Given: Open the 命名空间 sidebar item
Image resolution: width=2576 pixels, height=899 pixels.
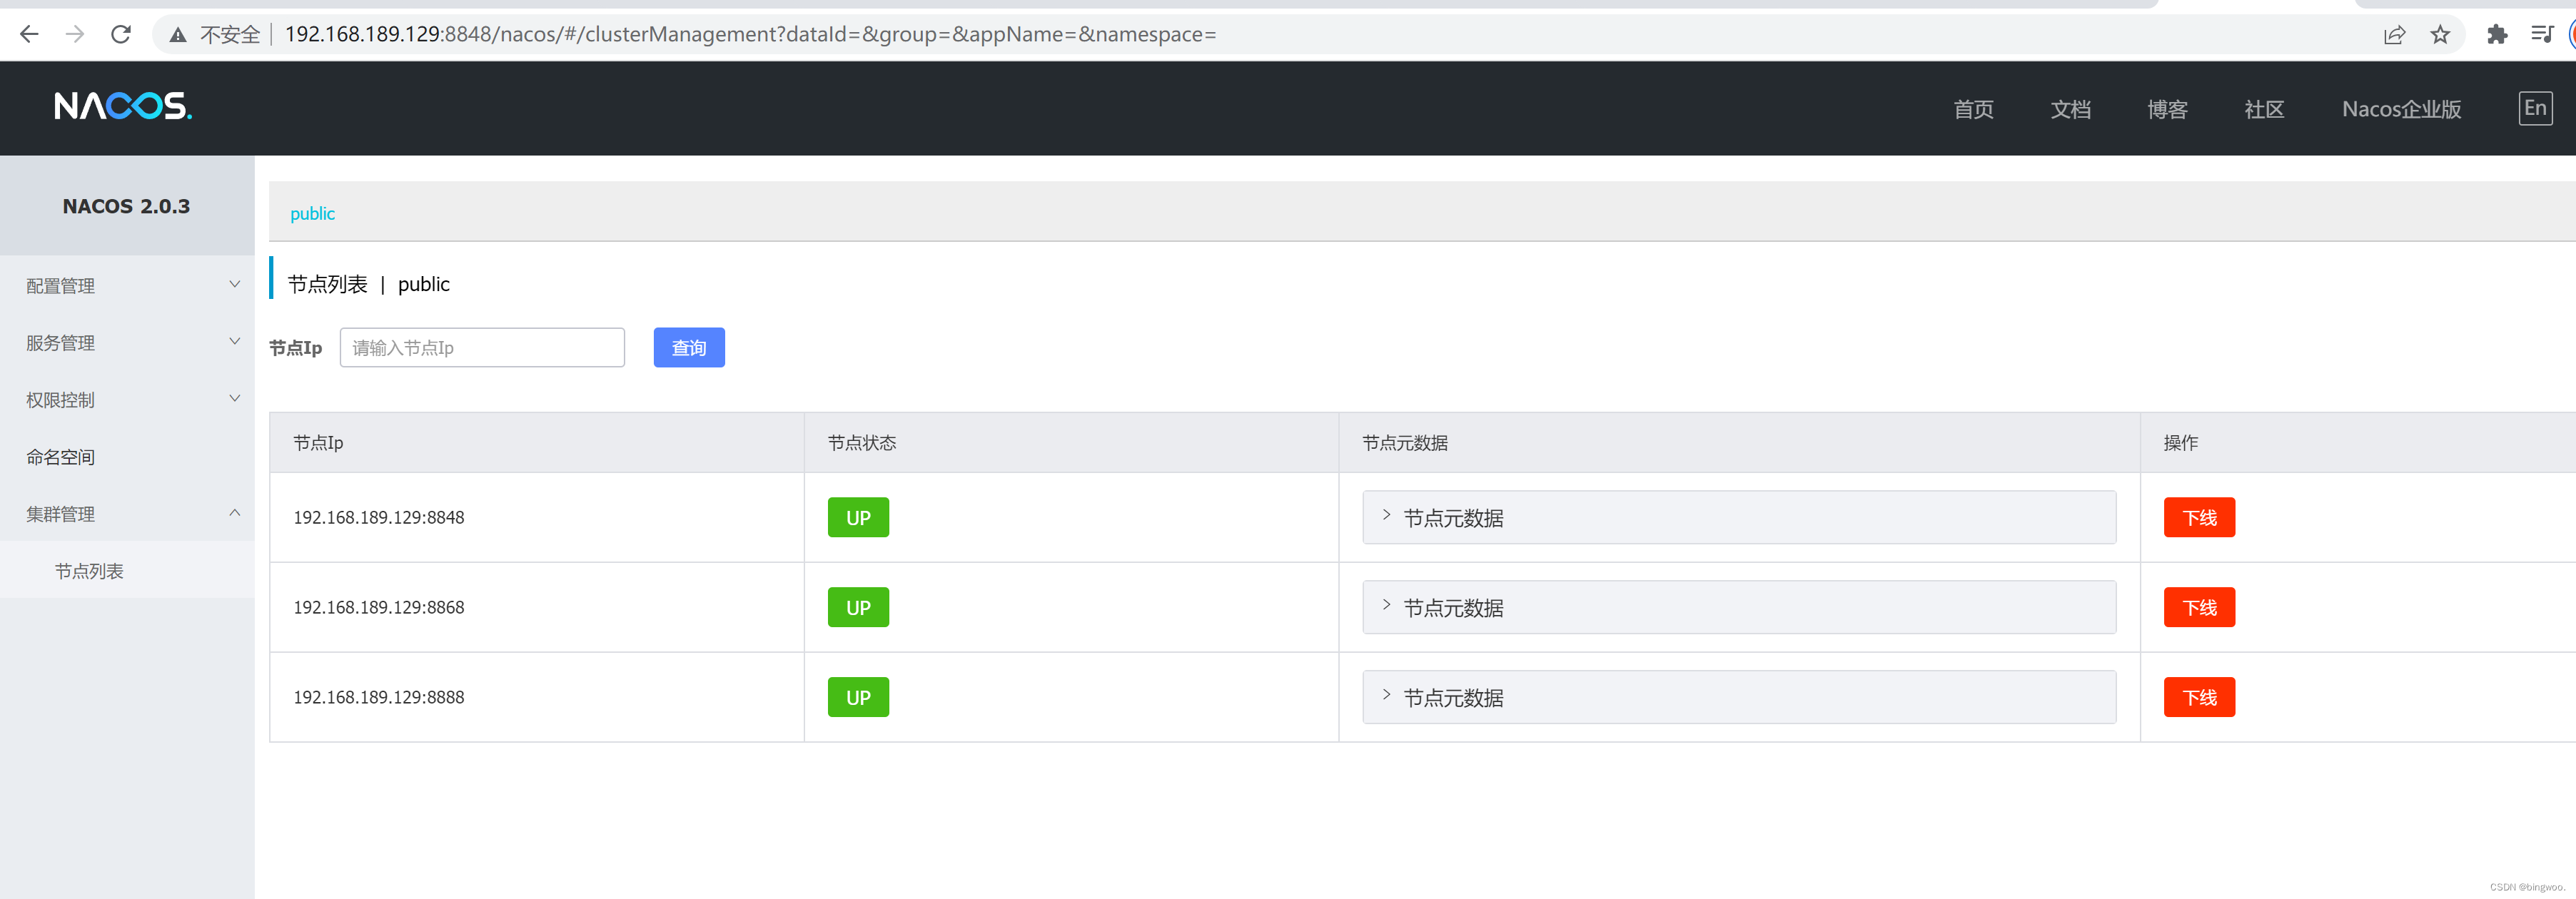Looking at the screenshot, I should point(61,457).
